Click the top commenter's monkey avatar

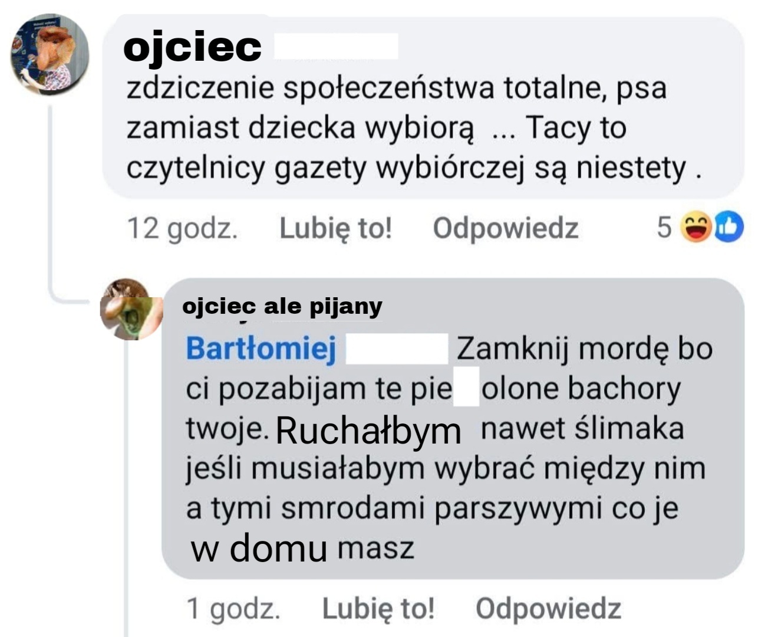point(50,55)
